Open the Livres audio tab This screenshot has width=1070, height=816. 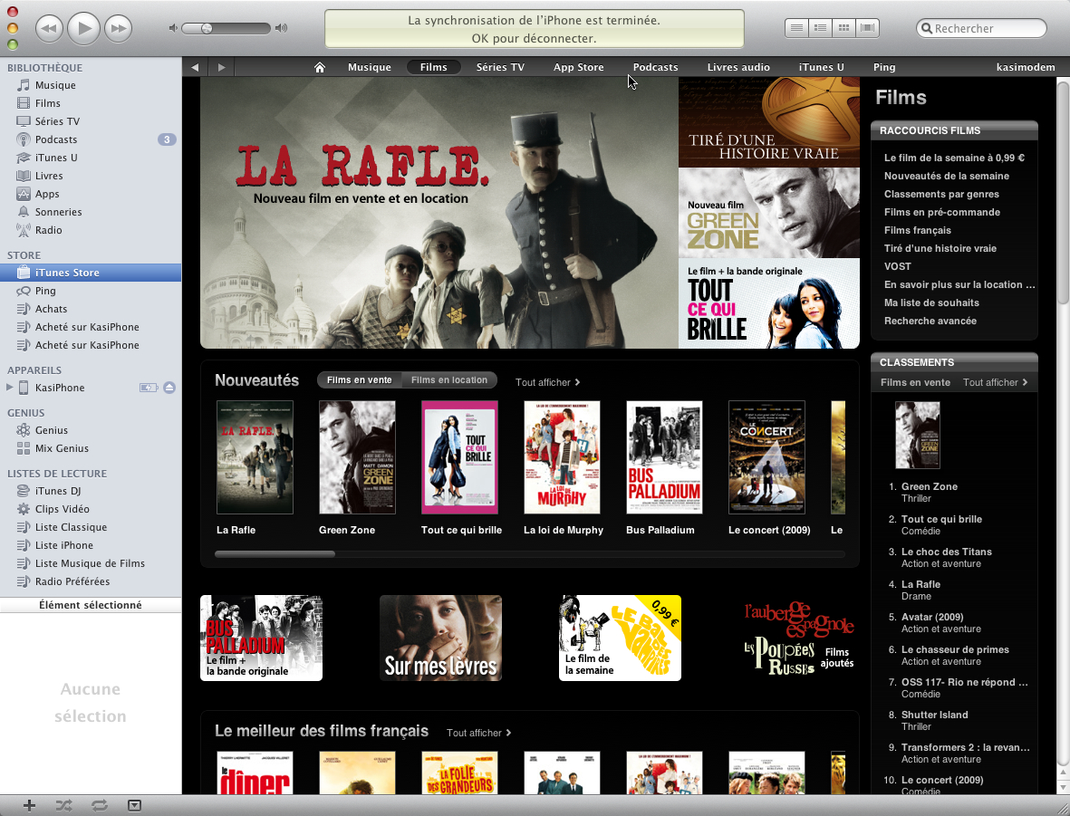pyautogui.click(x=738, y=67)
